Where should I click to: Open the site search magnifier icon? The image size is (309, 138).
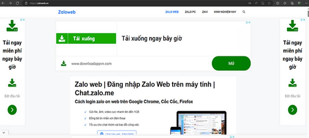pos(244,12)
